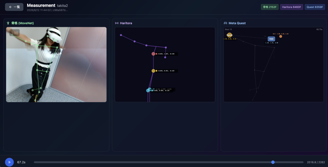Click the Haritora panel heading
Screen dimensions: 328x167
(126, 23)
